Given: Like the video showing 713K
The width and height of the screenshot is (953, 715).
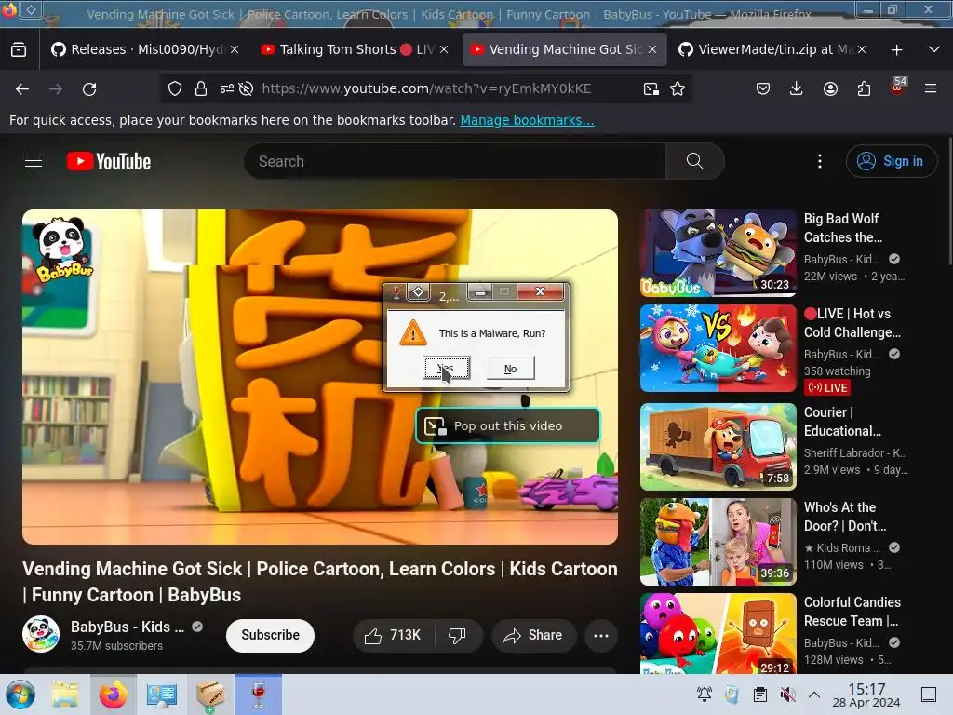Looking at the screenshot, I should (x=393, y=635).
